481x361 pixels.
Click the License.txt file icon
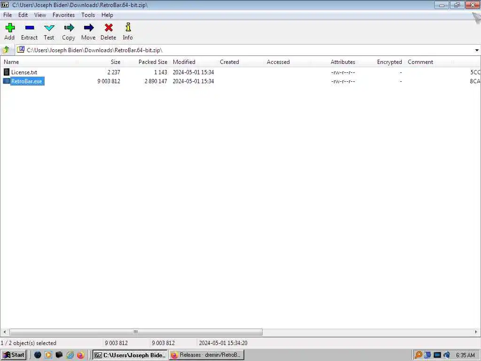7,72
